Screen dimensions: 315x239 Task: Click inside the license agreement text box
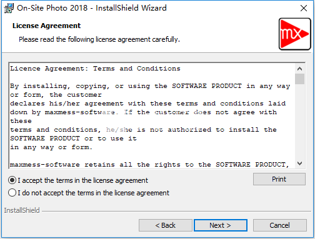pos(152,115)
